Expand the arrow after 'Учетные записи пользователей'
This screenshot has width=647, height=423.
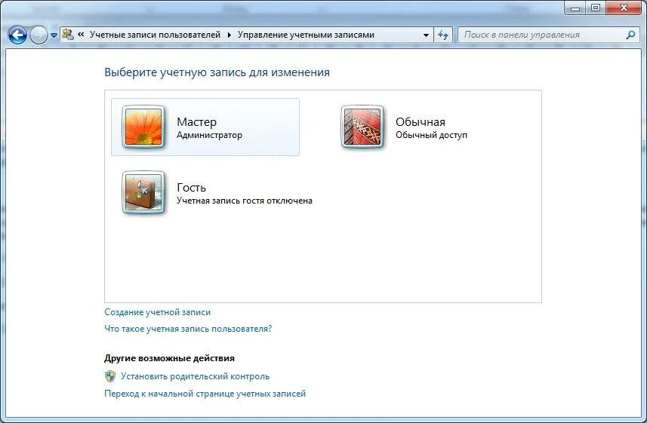(x=229, y=35)
